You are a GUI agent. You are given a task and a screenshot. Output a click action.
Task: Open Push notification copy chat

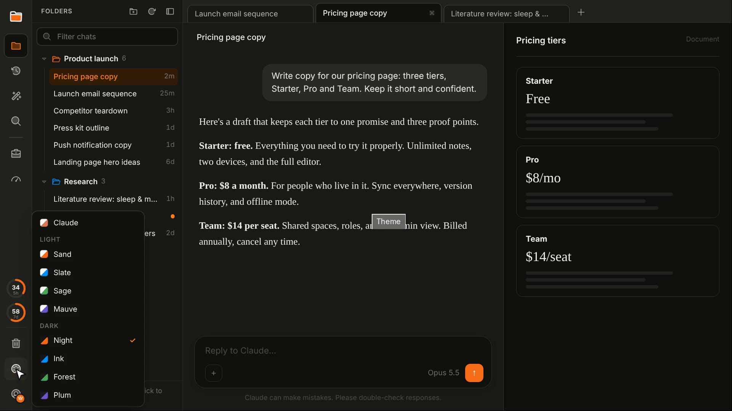114,145
